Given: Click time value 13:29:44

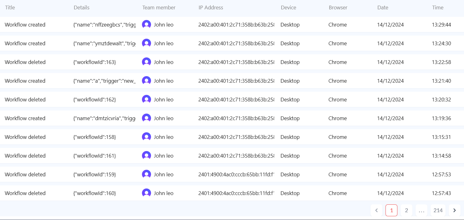Looking at the screenshot, I should pos(441,25).
